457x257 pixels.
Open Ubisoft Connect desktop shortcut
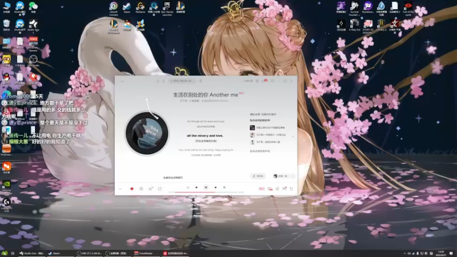(114, 9)
